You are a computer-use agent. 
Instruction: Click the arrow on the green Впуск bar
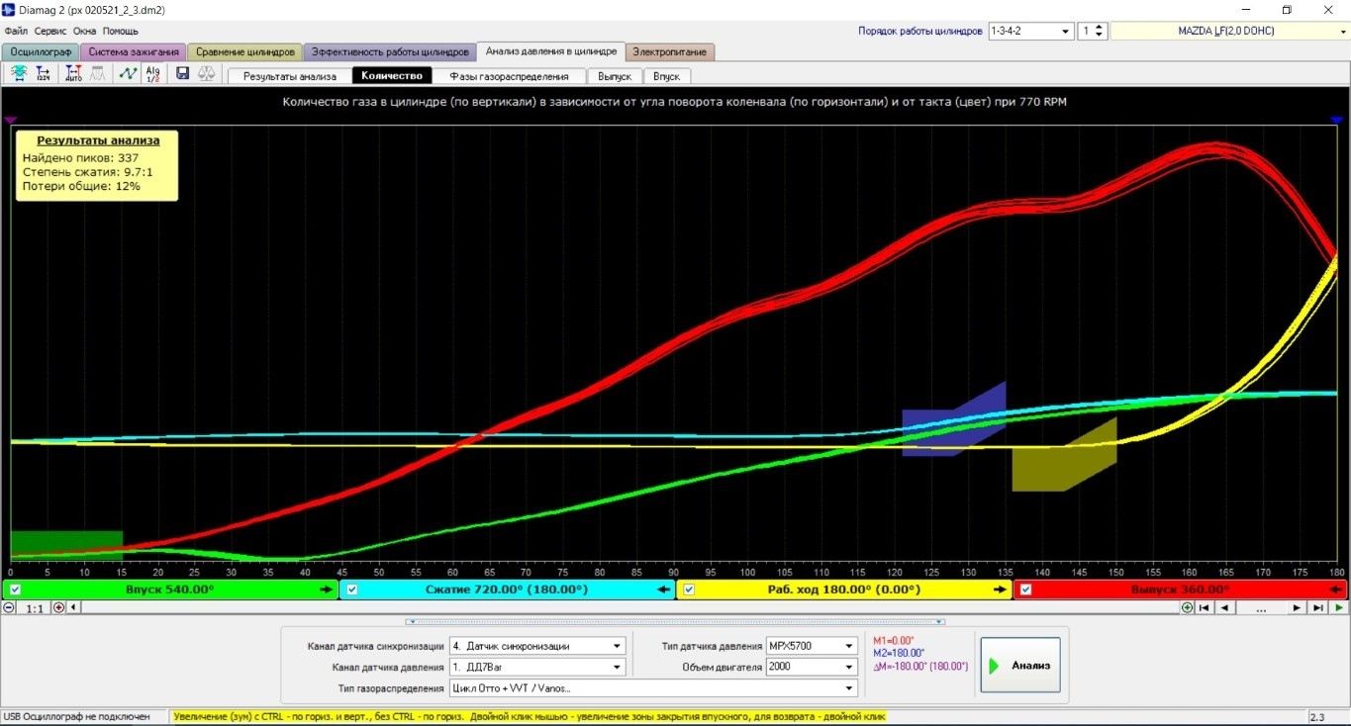pyautogui.click(x=327, y=590)
